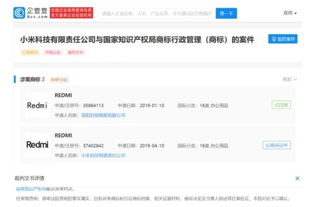Focus the company name search field

pyautogui.click(x=157, y=13)
